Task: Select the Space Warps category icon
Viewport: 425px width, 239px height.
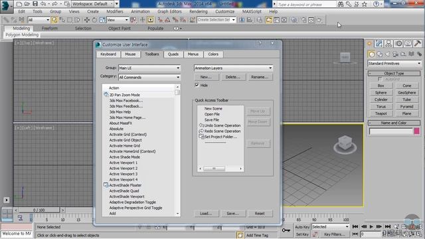Action: (412, 54)
